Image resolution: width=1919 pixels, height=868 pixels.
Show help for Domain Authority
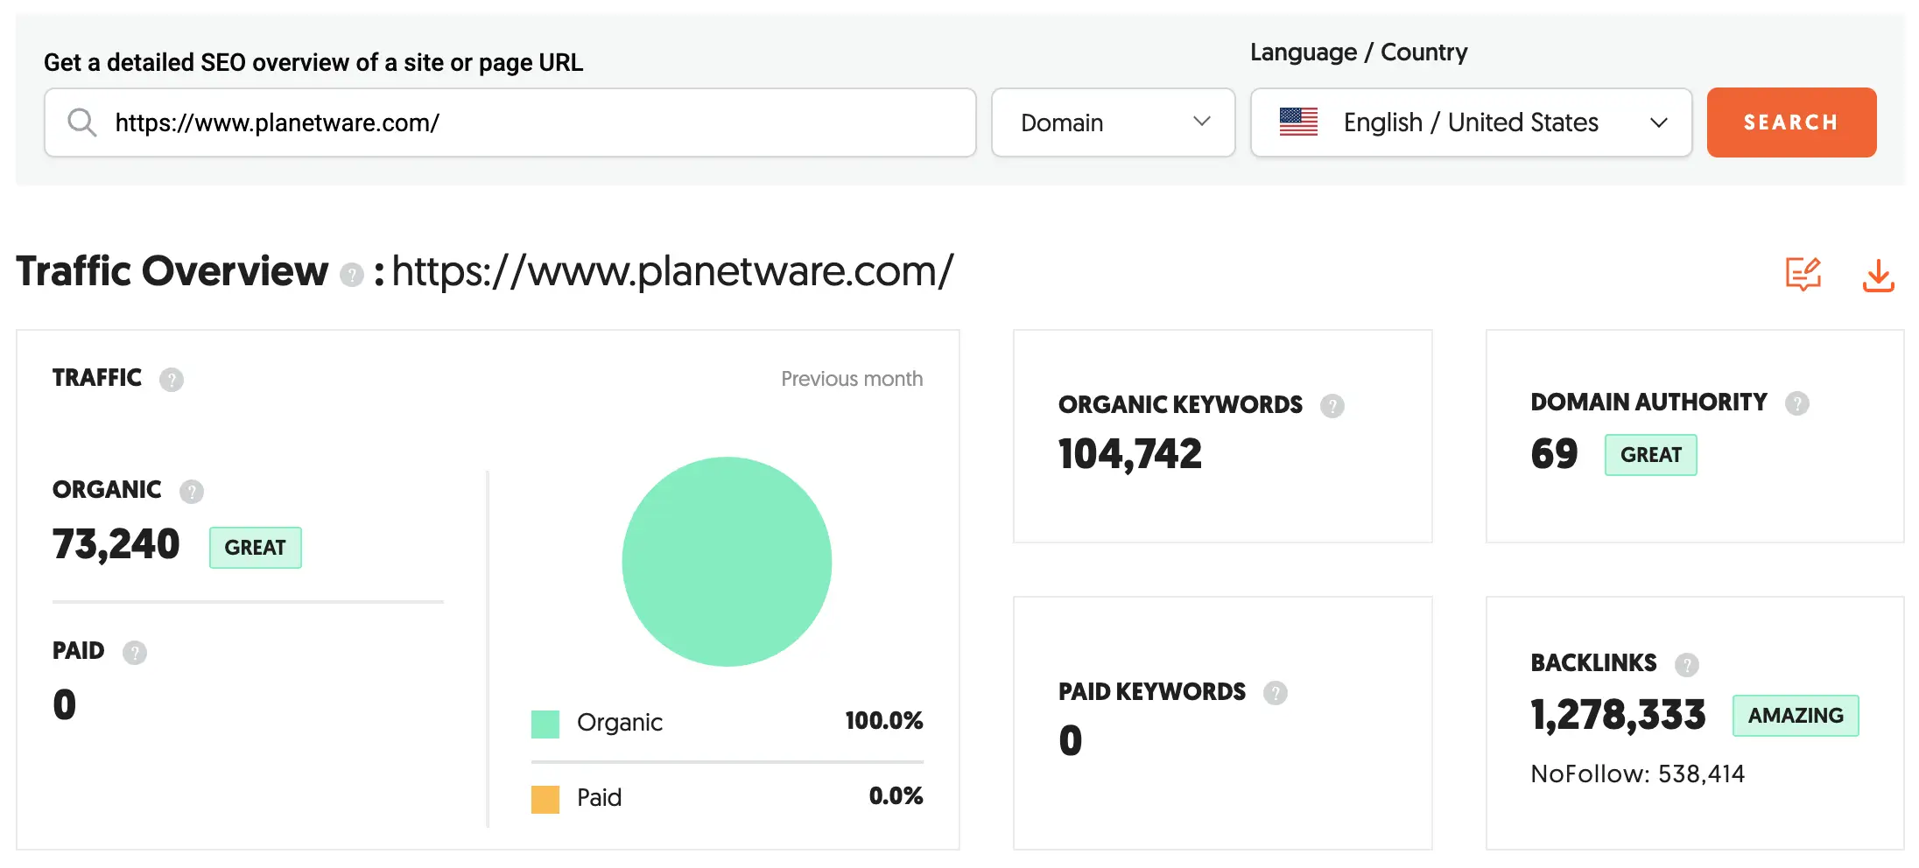1796,403
